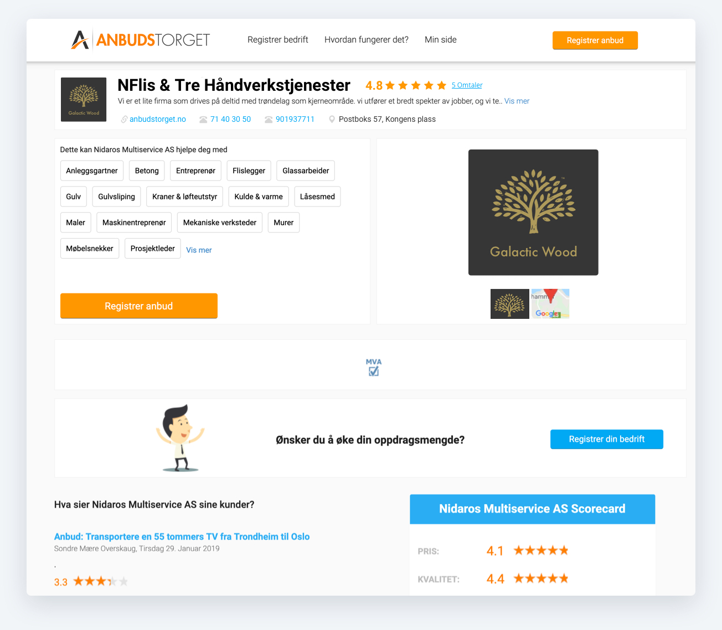Screen dimensions: 722x630
Task: Click the Flislegger category tag
Action: click(249, 171)
